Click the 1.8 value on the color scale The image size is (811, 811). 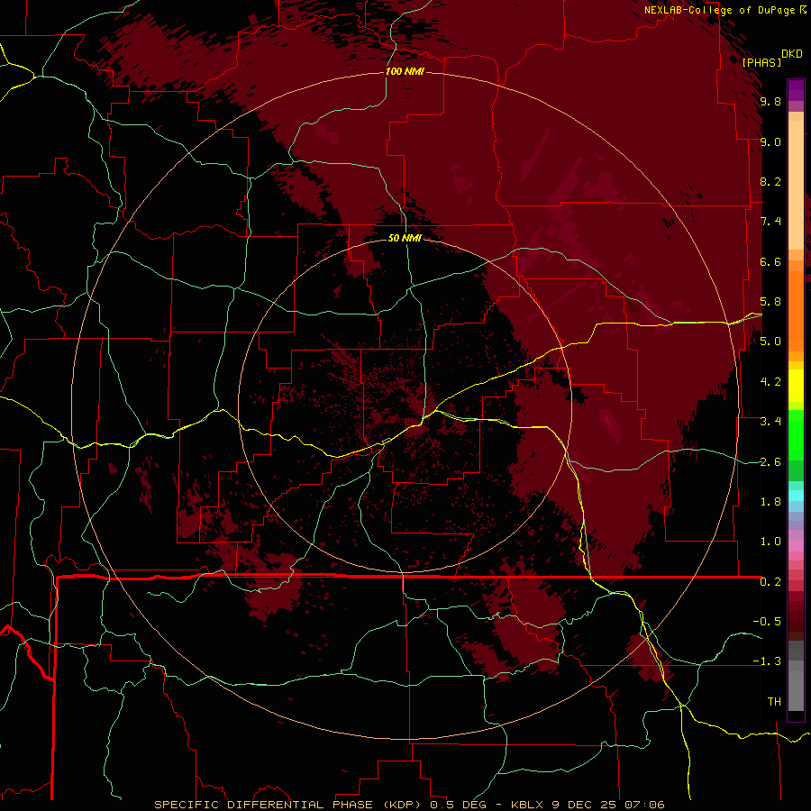click(770, 502)
